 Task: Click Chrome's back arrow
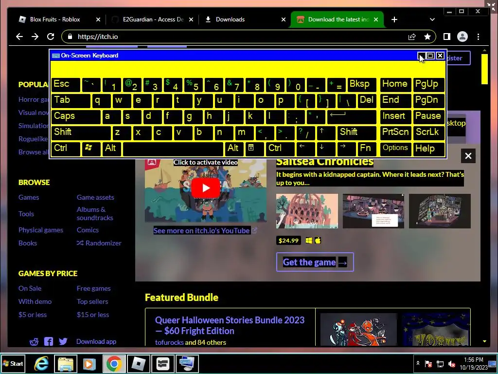pos(19,37)
